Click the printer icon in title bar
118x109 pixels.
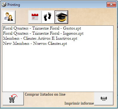pyautogui.click(x=4, y=5)
